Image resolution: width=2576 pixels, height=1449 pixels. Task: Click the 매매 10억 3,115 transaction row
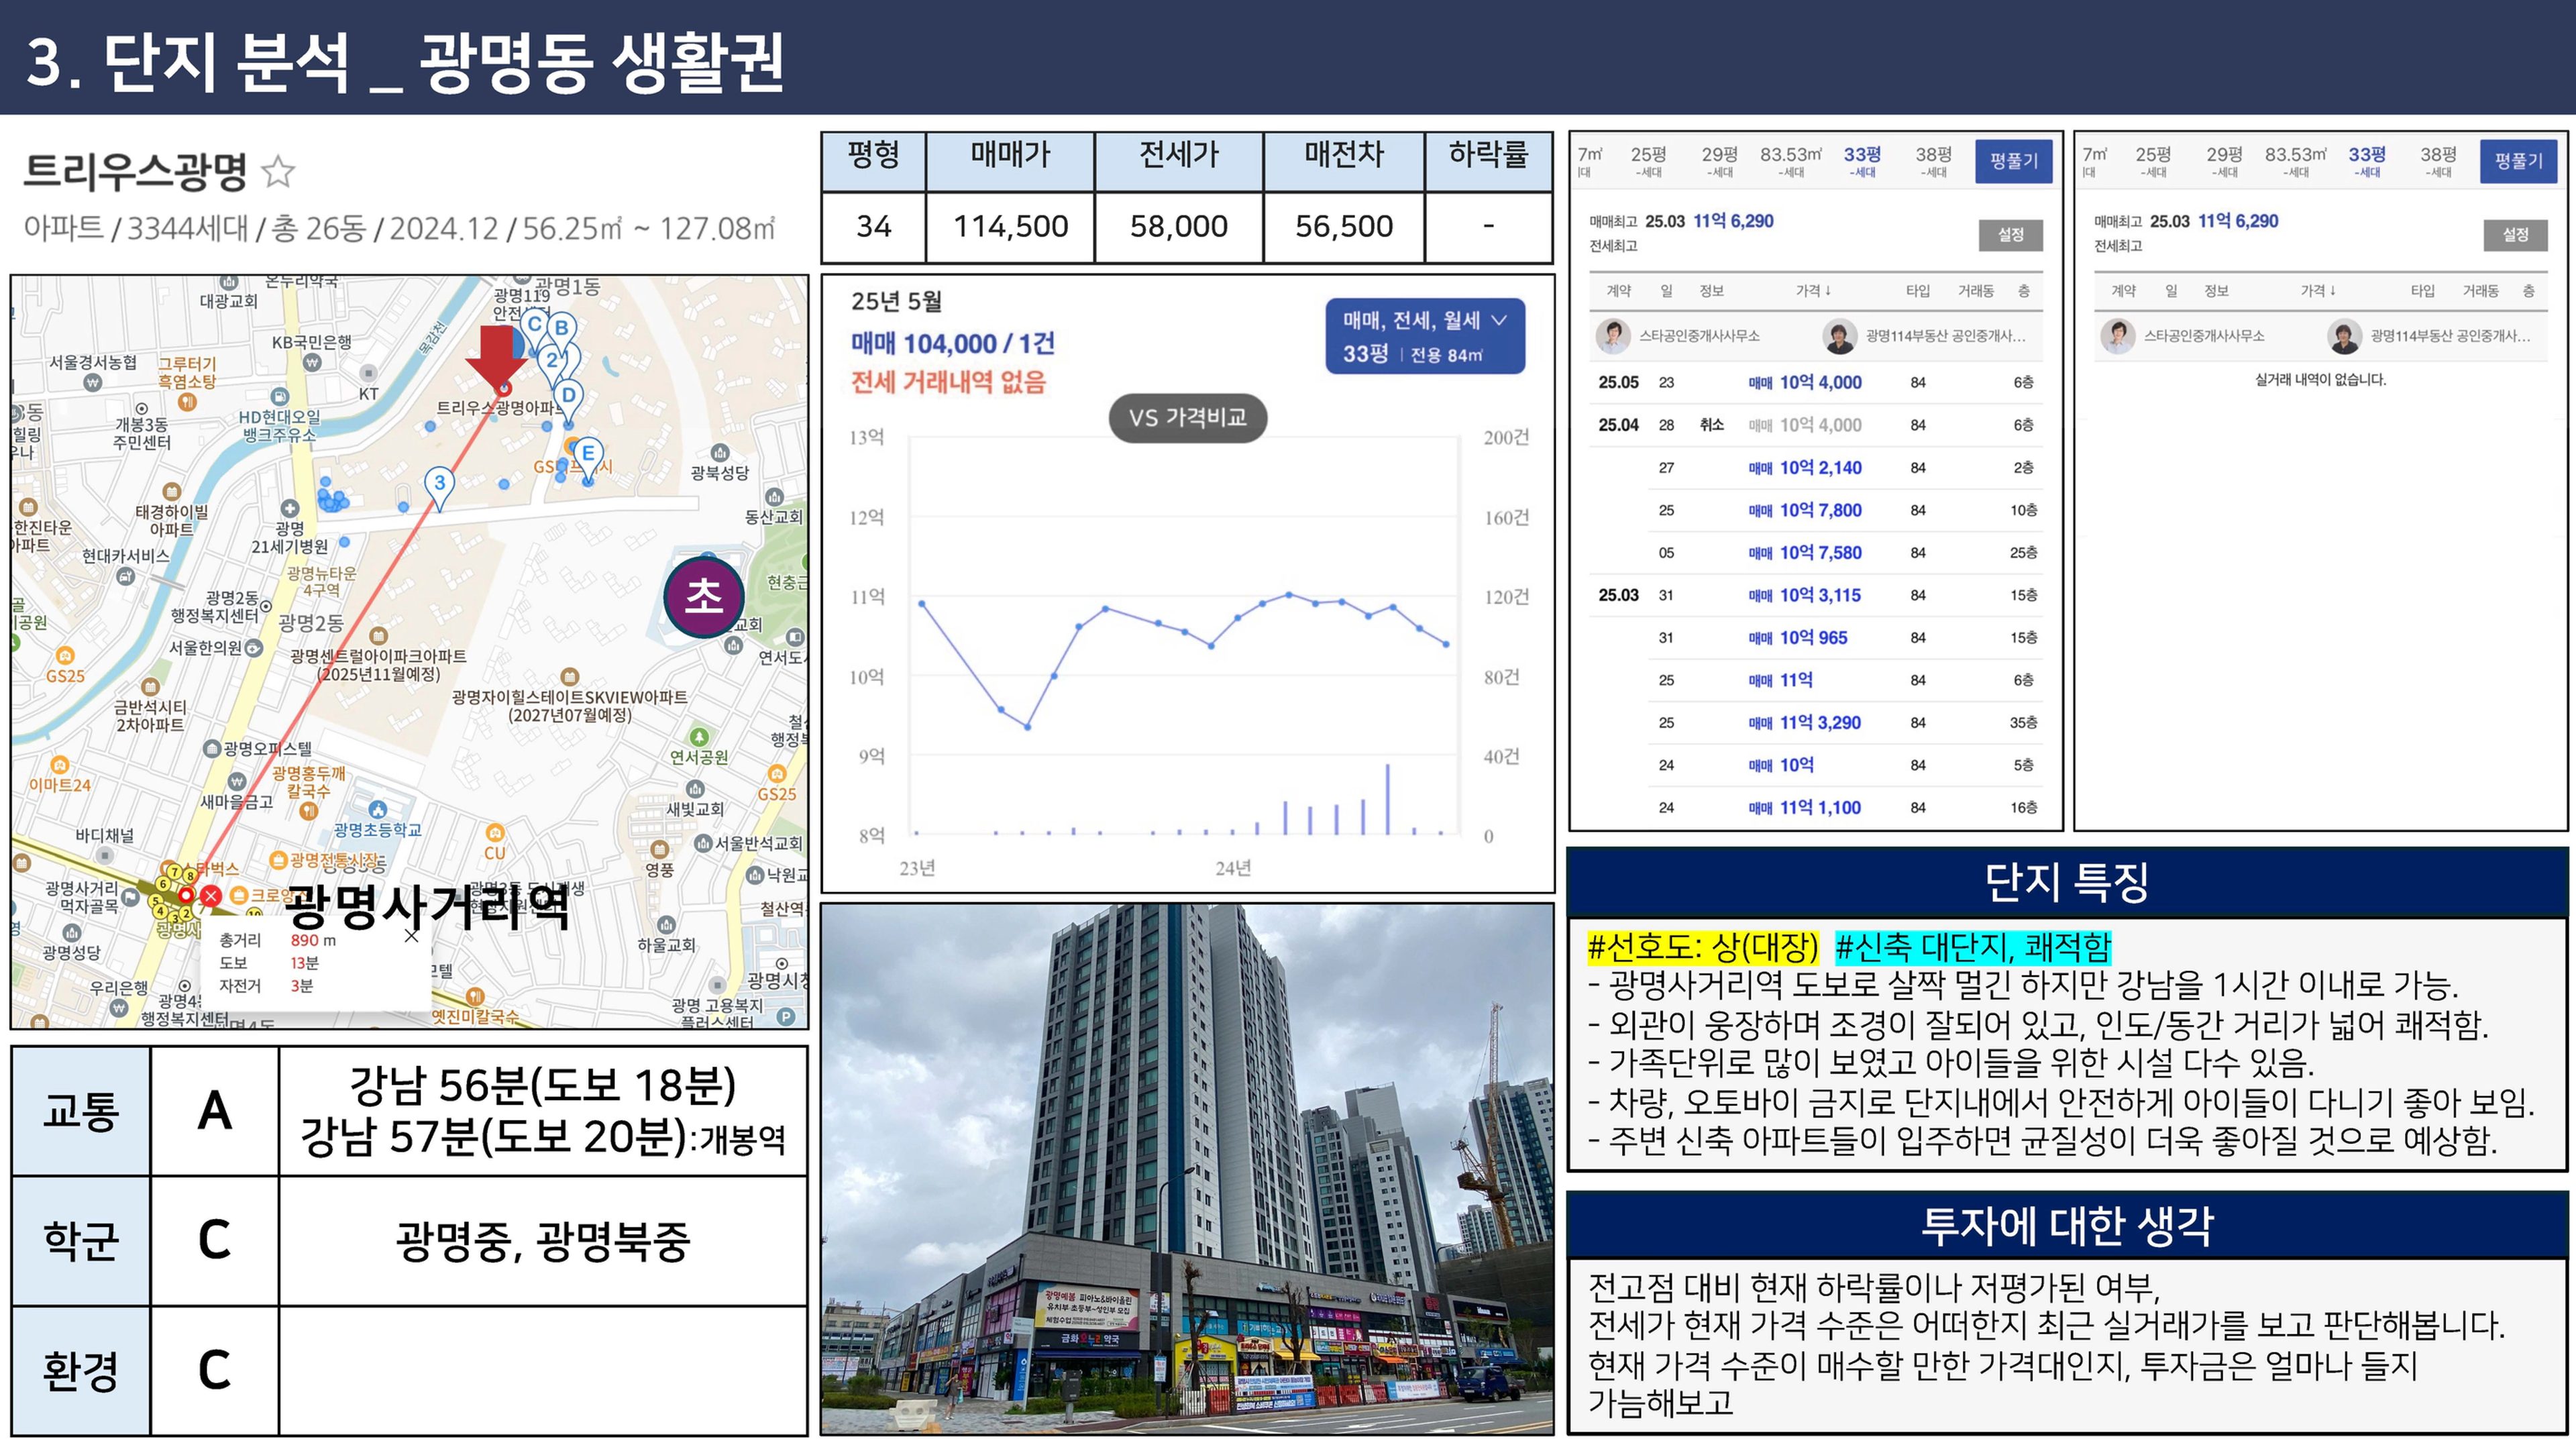tap(1815, 595)
